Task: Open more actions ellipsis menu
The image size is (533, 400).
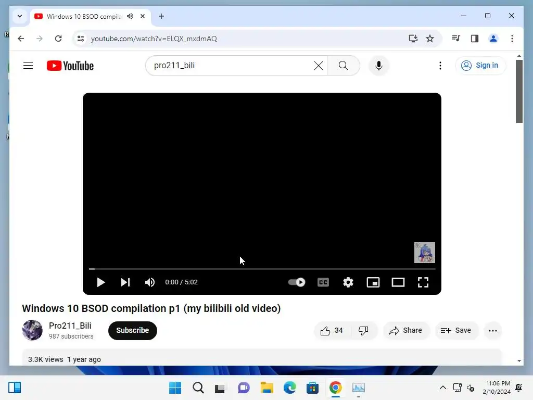Action: (x=493, y=331)
